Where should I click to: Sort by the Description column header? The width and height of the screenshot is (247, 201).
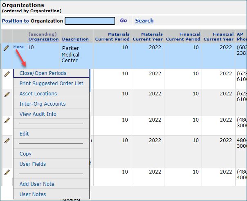(75, 39)
